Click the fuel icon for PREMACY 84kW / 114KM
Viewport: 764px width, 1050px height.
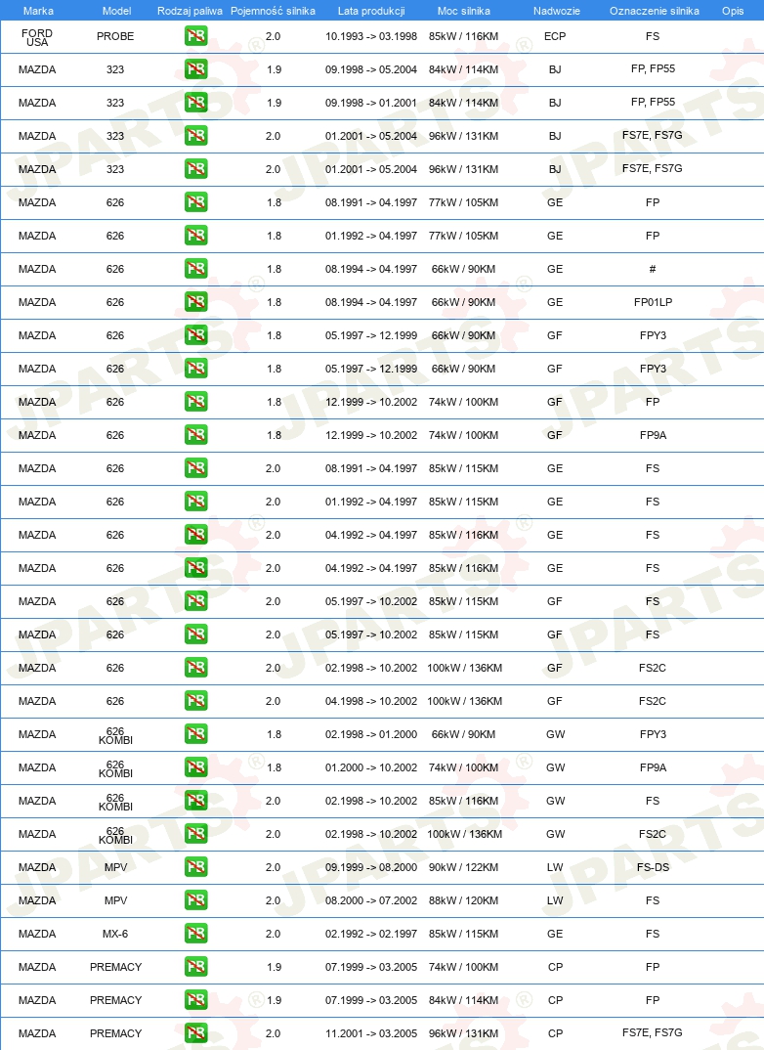pyautogui.click(x=196, y=1000)
